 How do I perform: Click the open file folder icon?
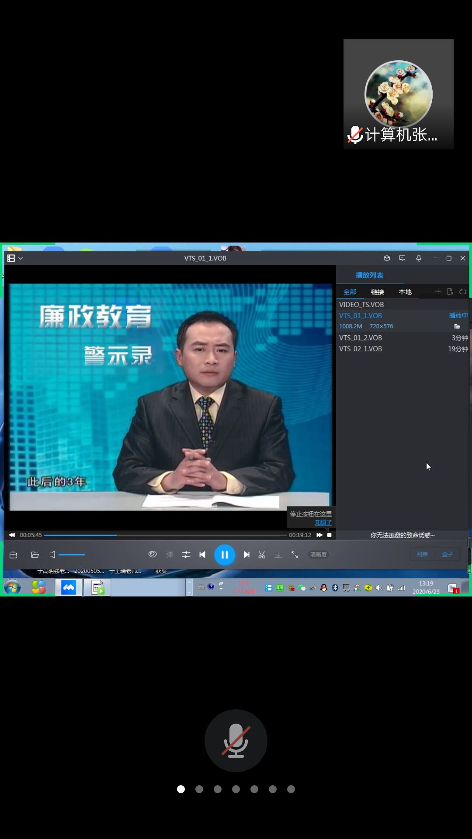[35, 555]
